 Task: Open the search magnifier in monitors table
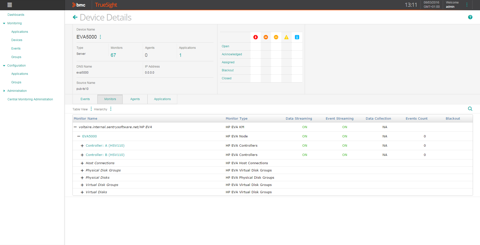coord(470,109)
